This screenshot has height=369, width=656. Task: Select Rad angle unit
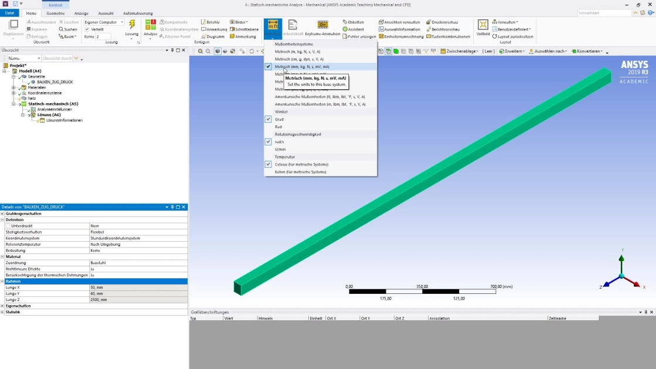pos(321,127)
